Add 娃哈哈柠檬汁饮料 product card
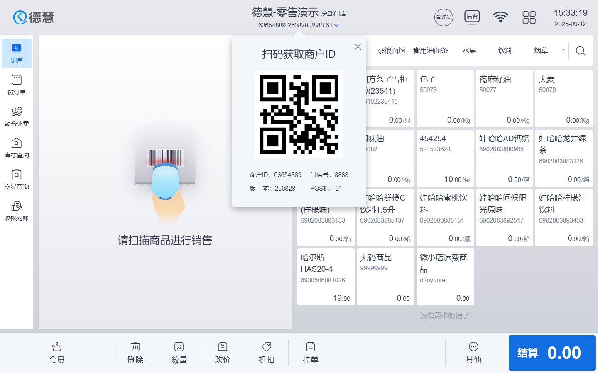598x373 pixels. point(564,218)
